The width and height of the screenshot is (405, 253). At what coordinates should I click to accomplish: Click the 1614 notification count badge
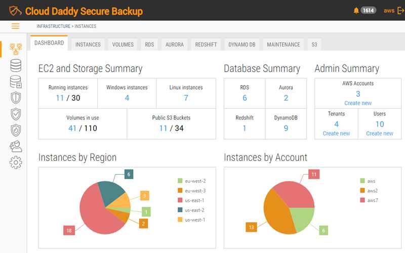pos(369,11)
